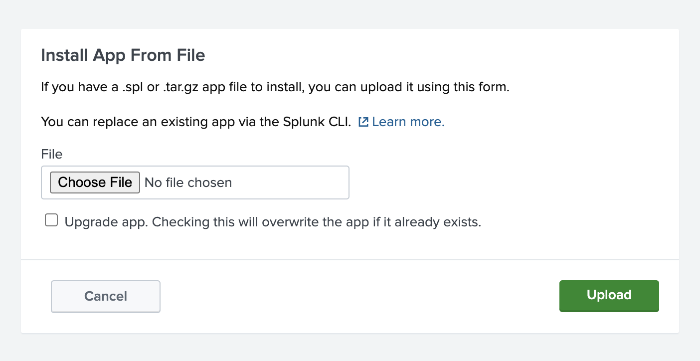This screenshot has height=361, width=700.
Task: Submit the app file with Upload
Action: (609, 296)
